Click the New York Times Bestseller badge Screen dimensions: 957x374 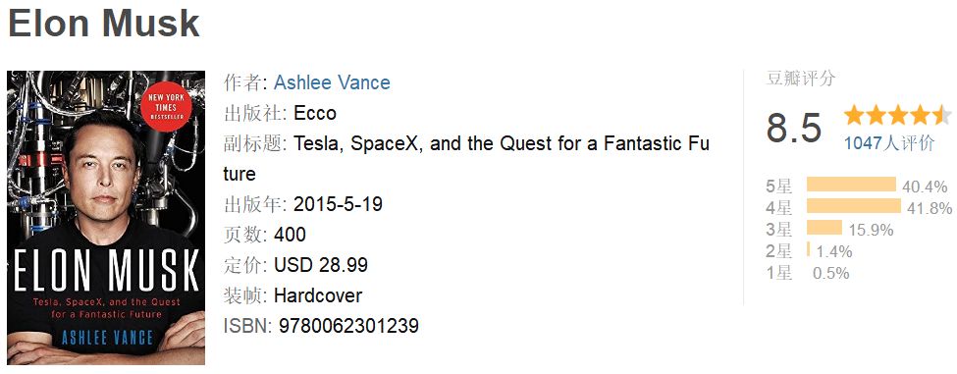point(166,106)
